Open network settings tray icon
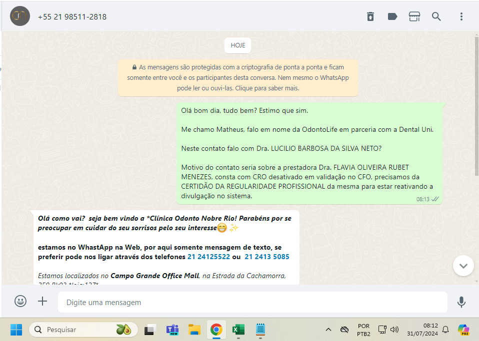This screenshot has width=479, height=341. pos(382,330)
